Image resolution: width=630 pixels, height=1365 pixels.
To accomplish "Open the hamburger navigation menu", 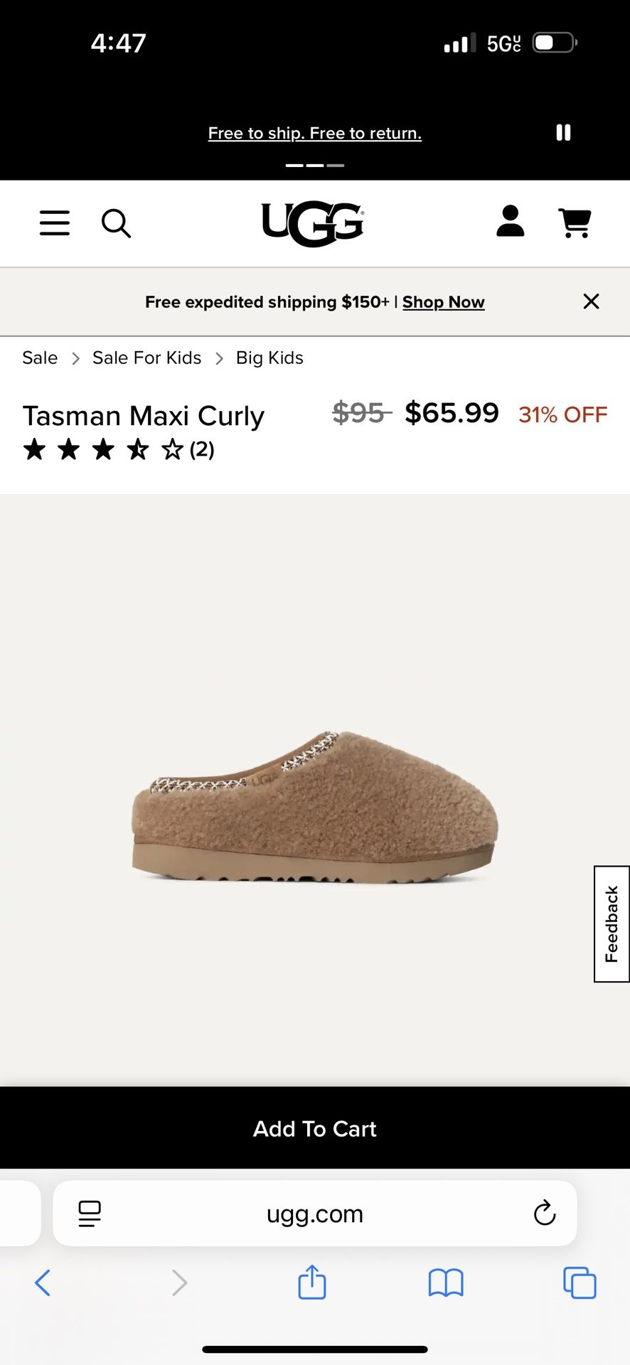I will pos(55,223).
